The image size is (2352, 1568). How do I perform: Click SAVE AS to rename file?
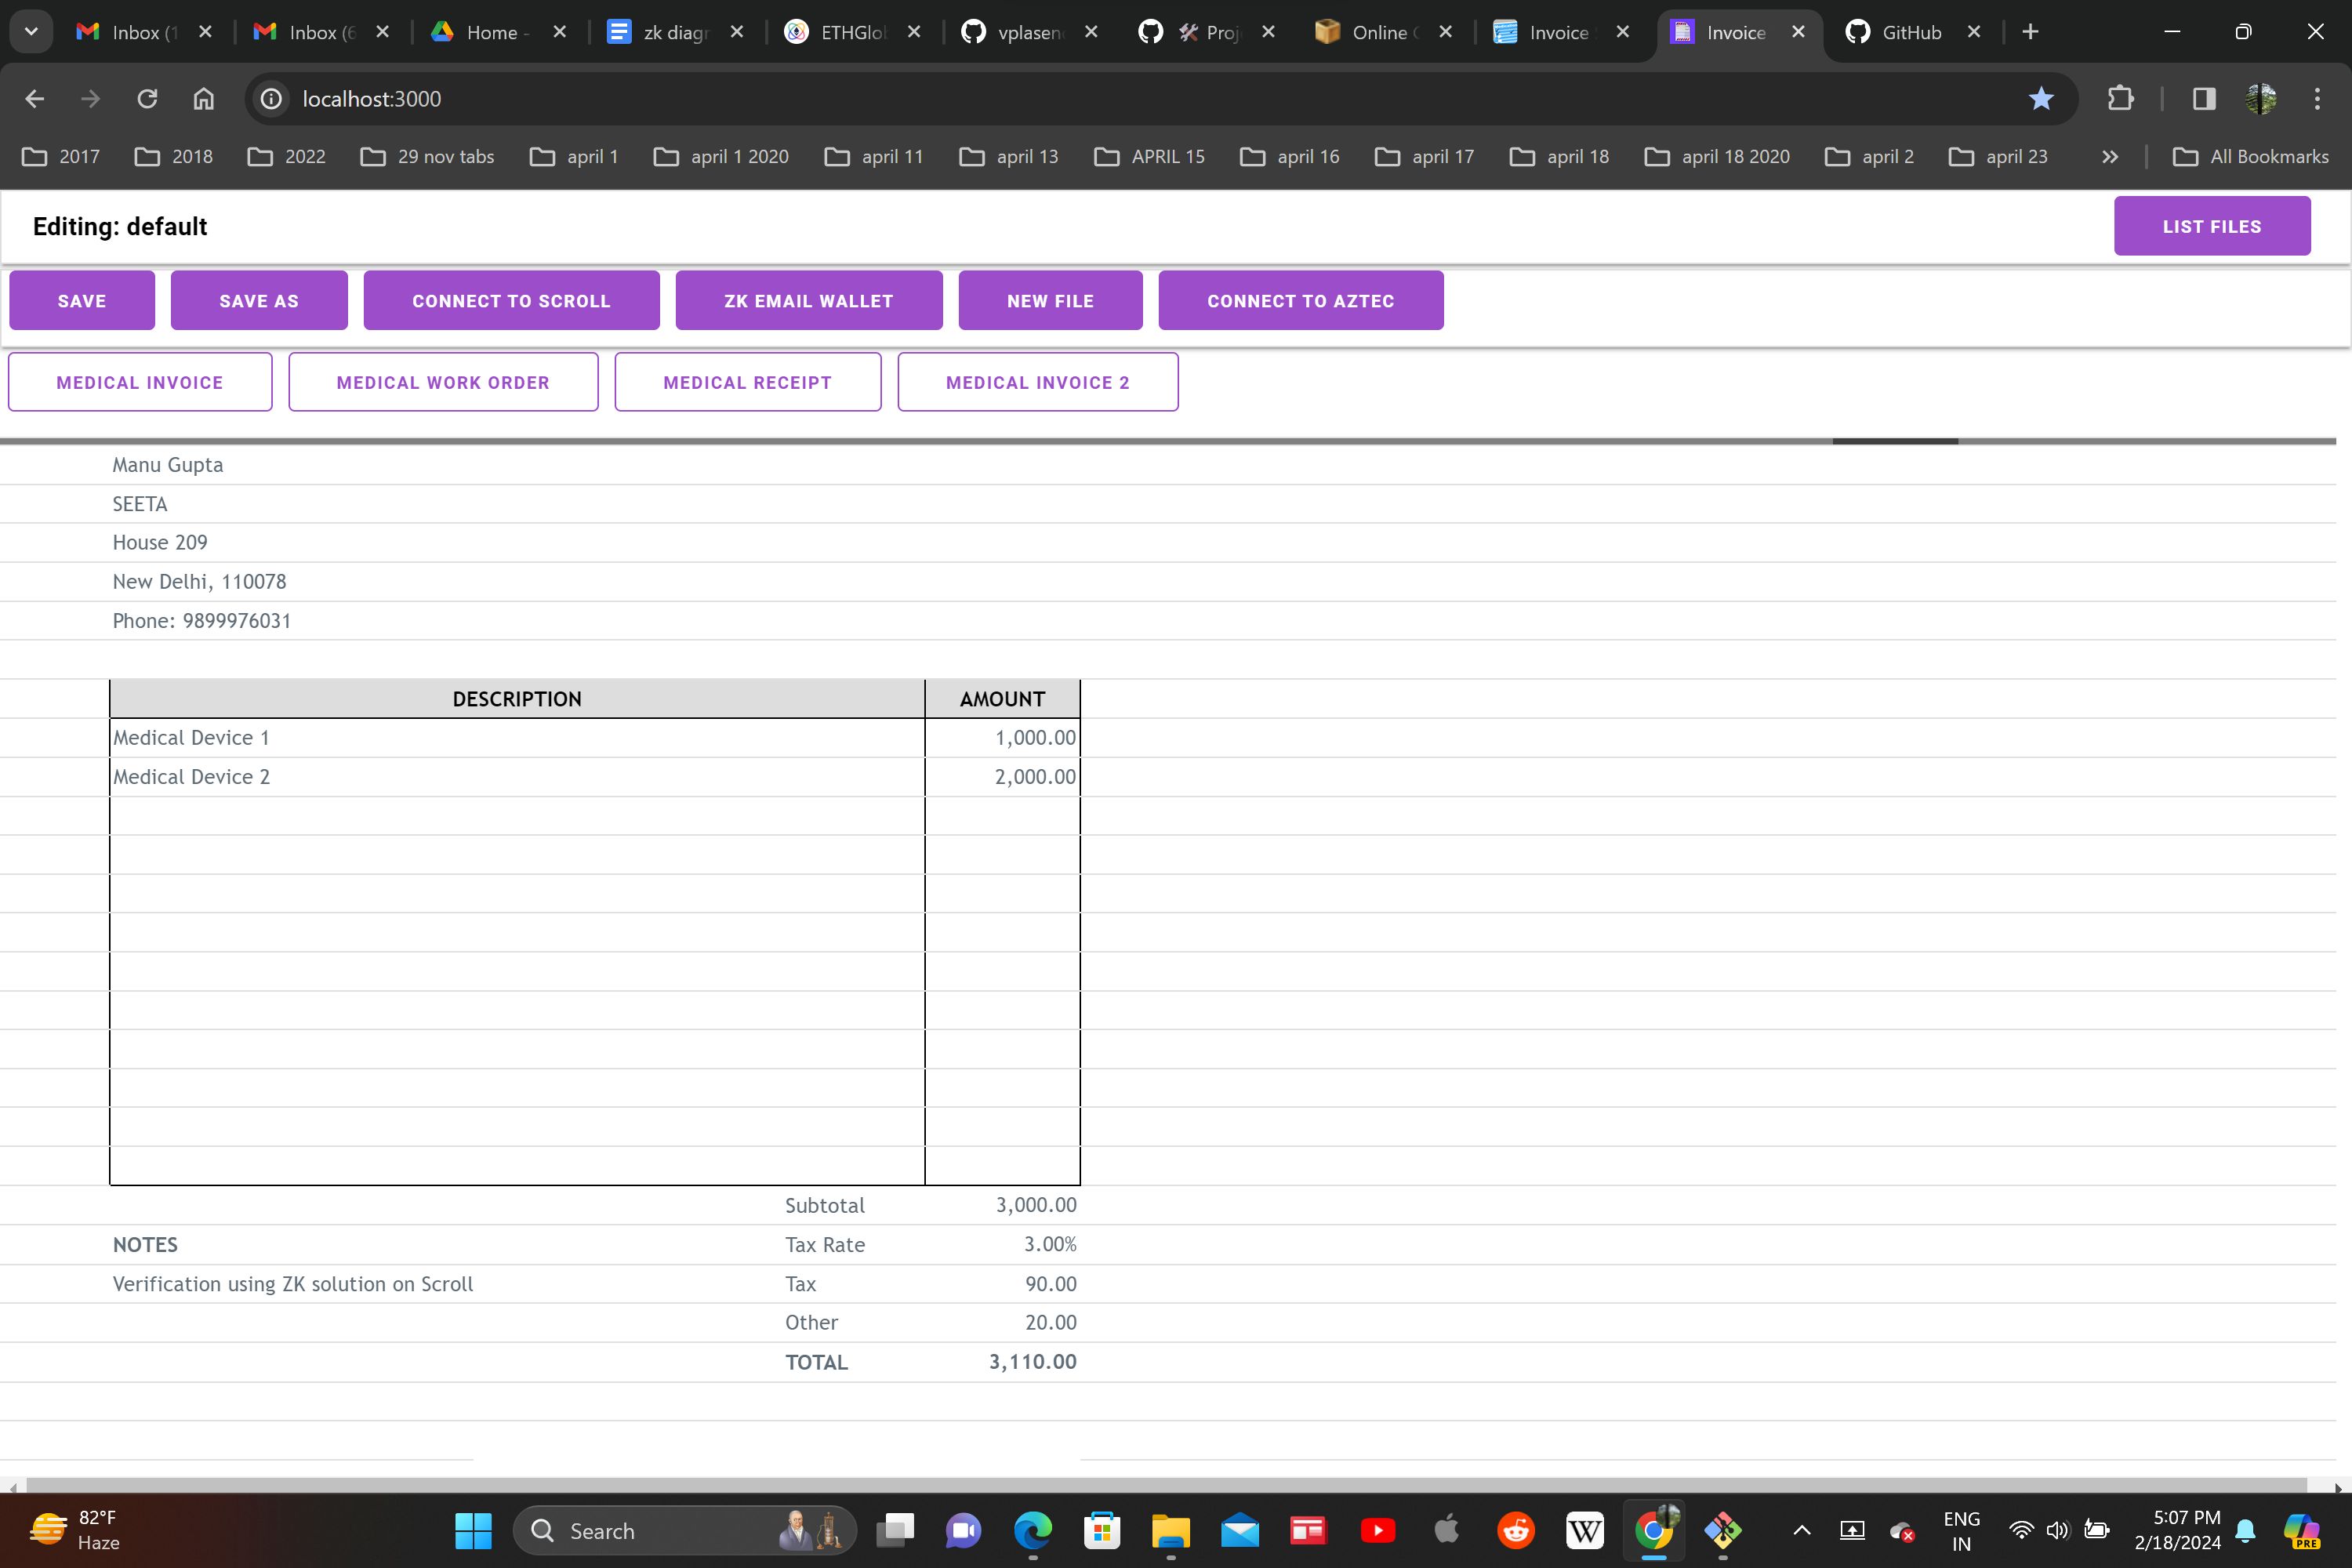click(x=259, y=299)
